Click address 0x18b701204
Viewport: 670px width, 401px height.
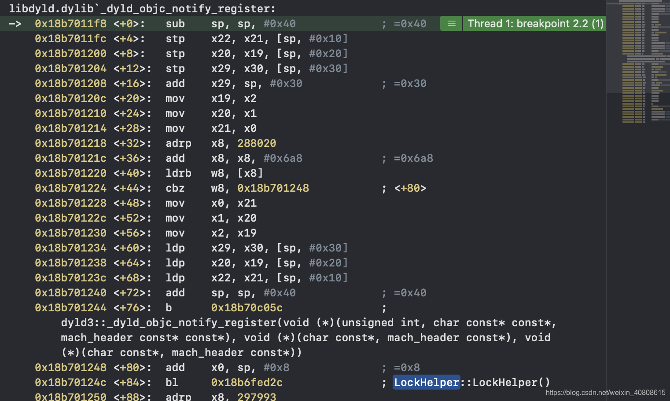[x=70, y=69]
